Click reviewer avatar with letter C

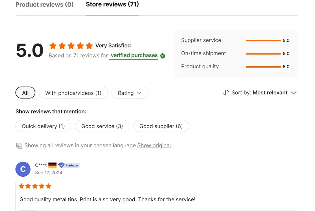pos(23,169)
